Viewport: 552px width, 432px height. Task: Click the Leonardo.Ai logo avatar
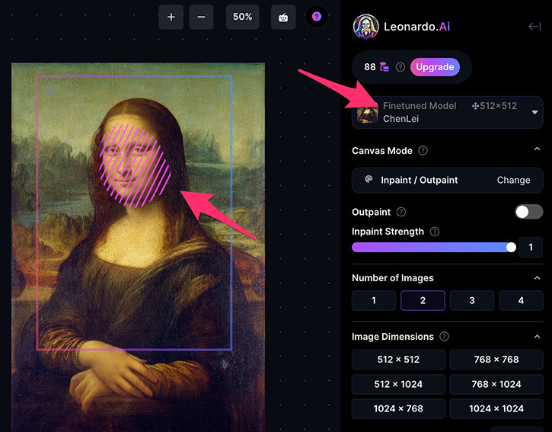point(365,27)
